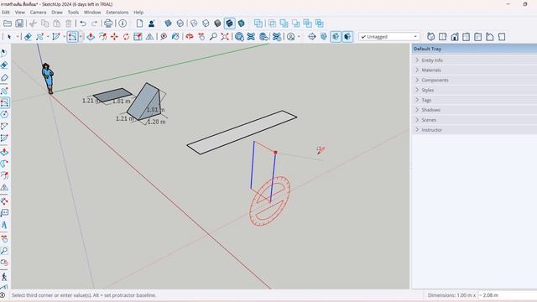The image size is (537, 302).
Task: Undo the last action
Action: 83,23
